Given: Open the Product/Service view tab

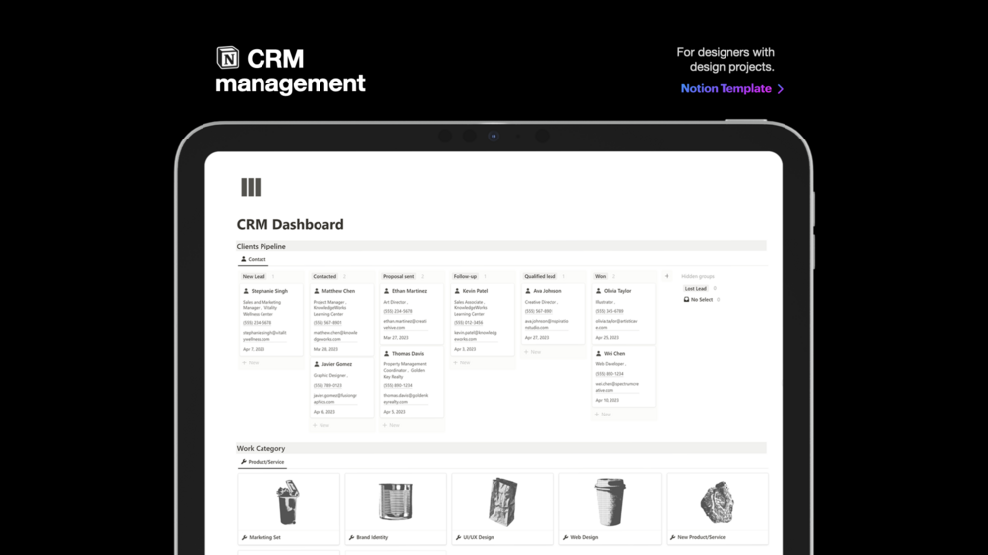Looking at the screenshot, I should tap(262, 462).
